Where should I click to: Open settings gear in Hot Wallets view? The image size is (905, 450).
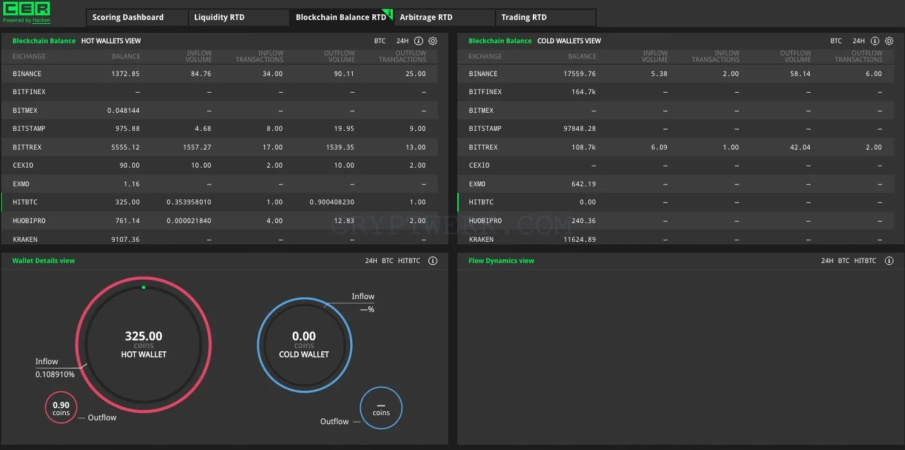(433, 41)
